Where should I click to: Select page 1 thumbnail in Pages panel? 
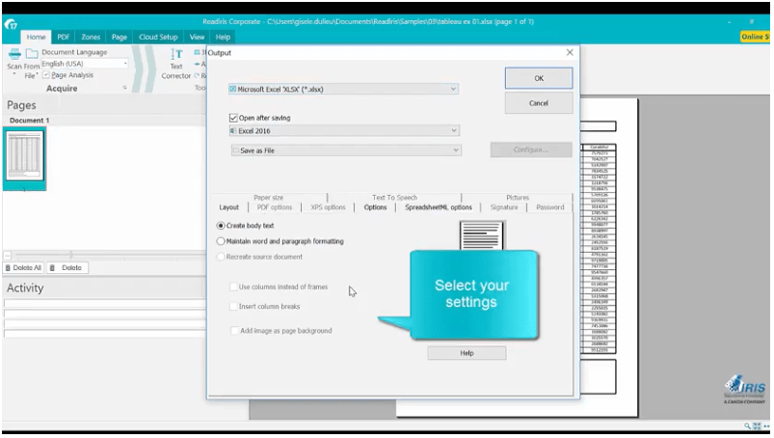pos(24,158)
